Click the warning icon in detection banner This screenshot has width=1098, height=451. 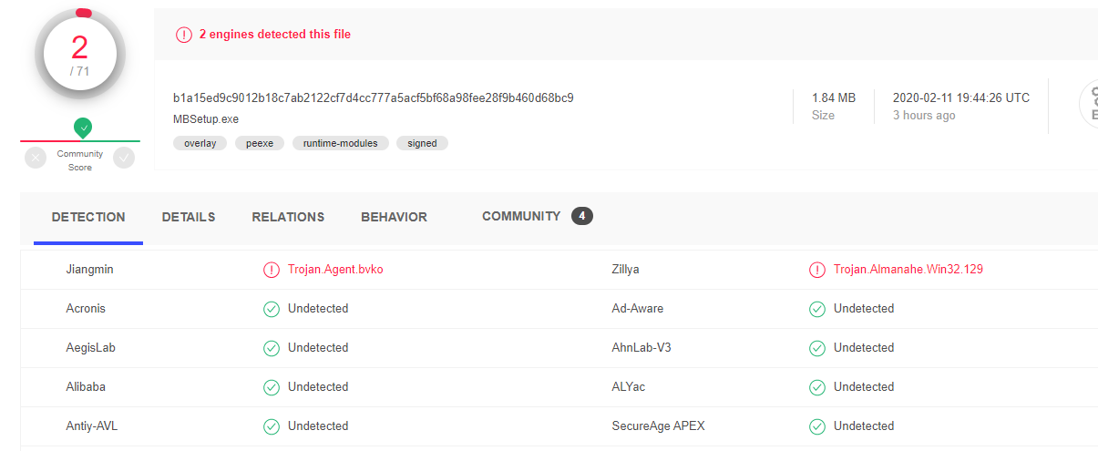[184, 35]
